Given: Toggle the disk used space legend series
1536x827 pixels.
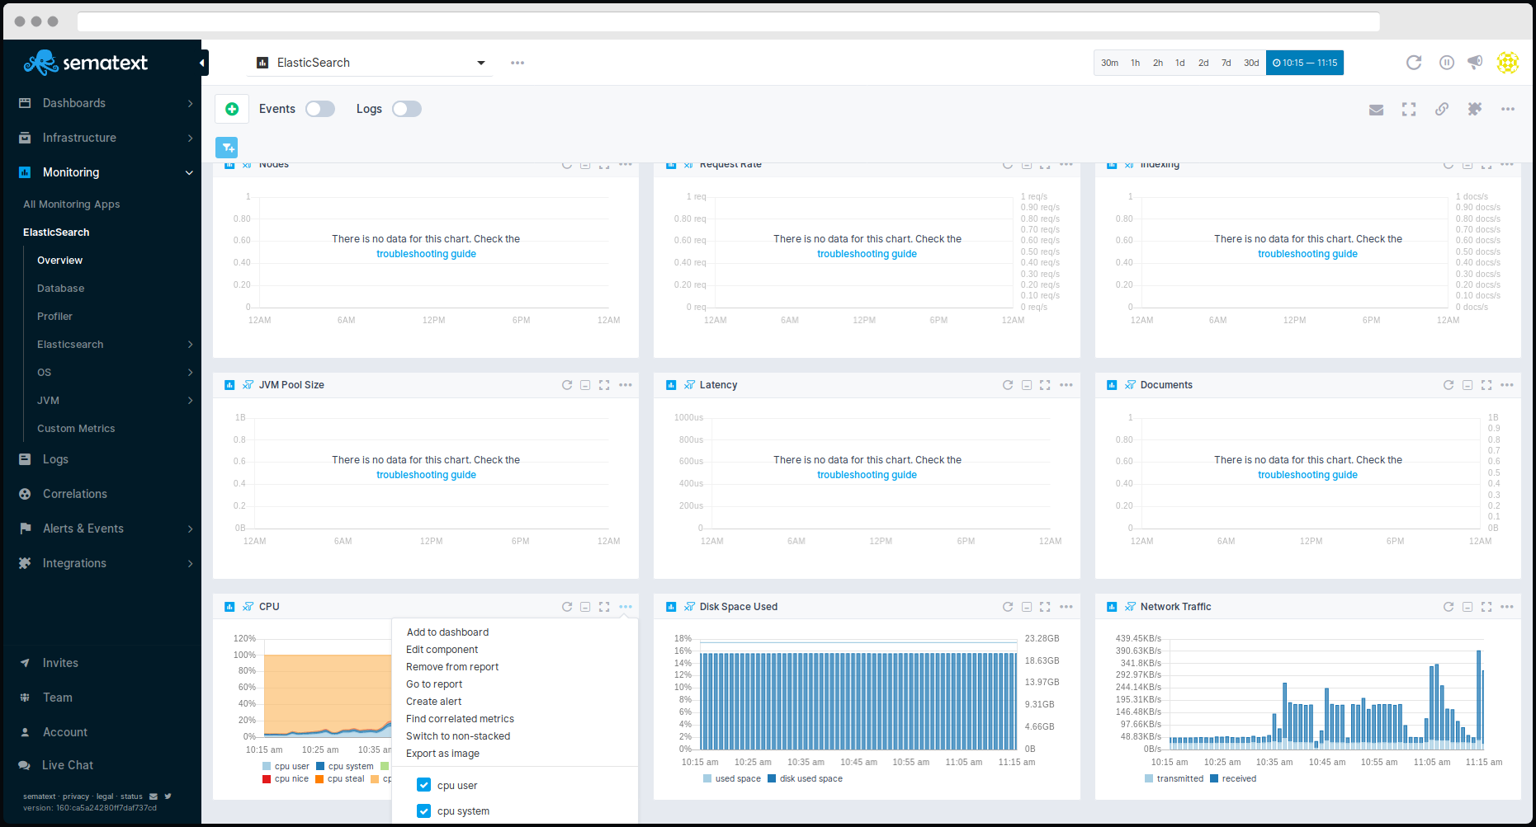Looking at the screenshot, I should click(805, 778).
